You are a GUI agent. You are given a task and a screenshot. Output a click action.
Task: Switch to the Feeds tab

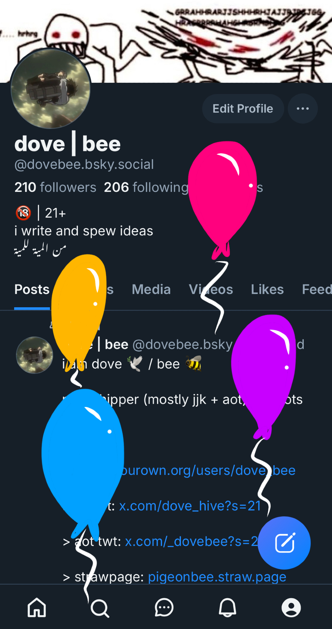coord(317,289)
